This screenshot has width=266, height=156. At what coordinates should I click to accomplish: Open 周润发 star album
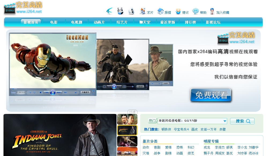(x=220, y=153)
